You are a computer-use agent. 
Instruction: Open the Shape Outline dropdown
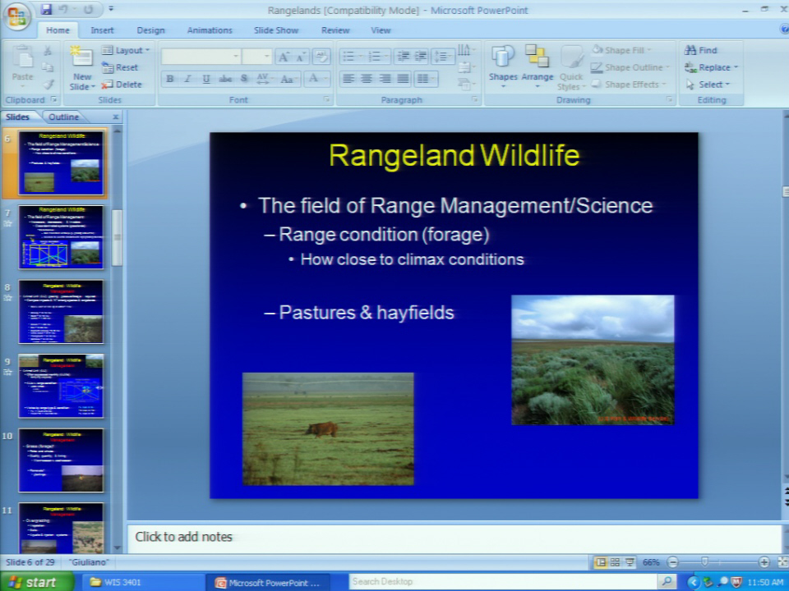[630, 67]
